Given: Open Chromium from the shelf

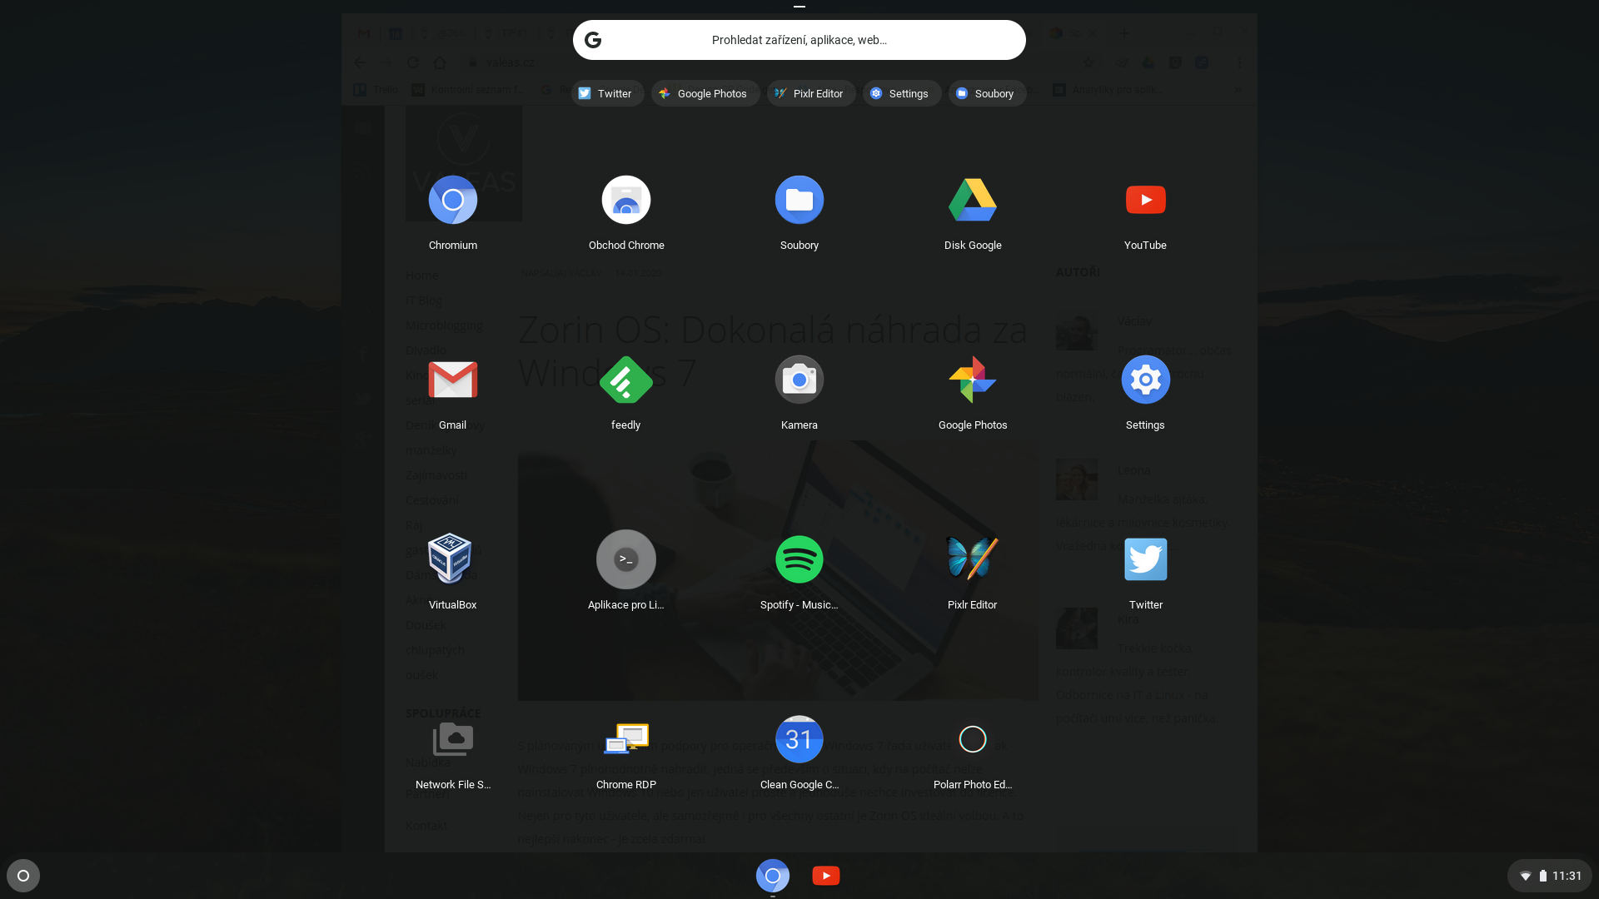Looking at the screenshot, I should tap(773, 876).
